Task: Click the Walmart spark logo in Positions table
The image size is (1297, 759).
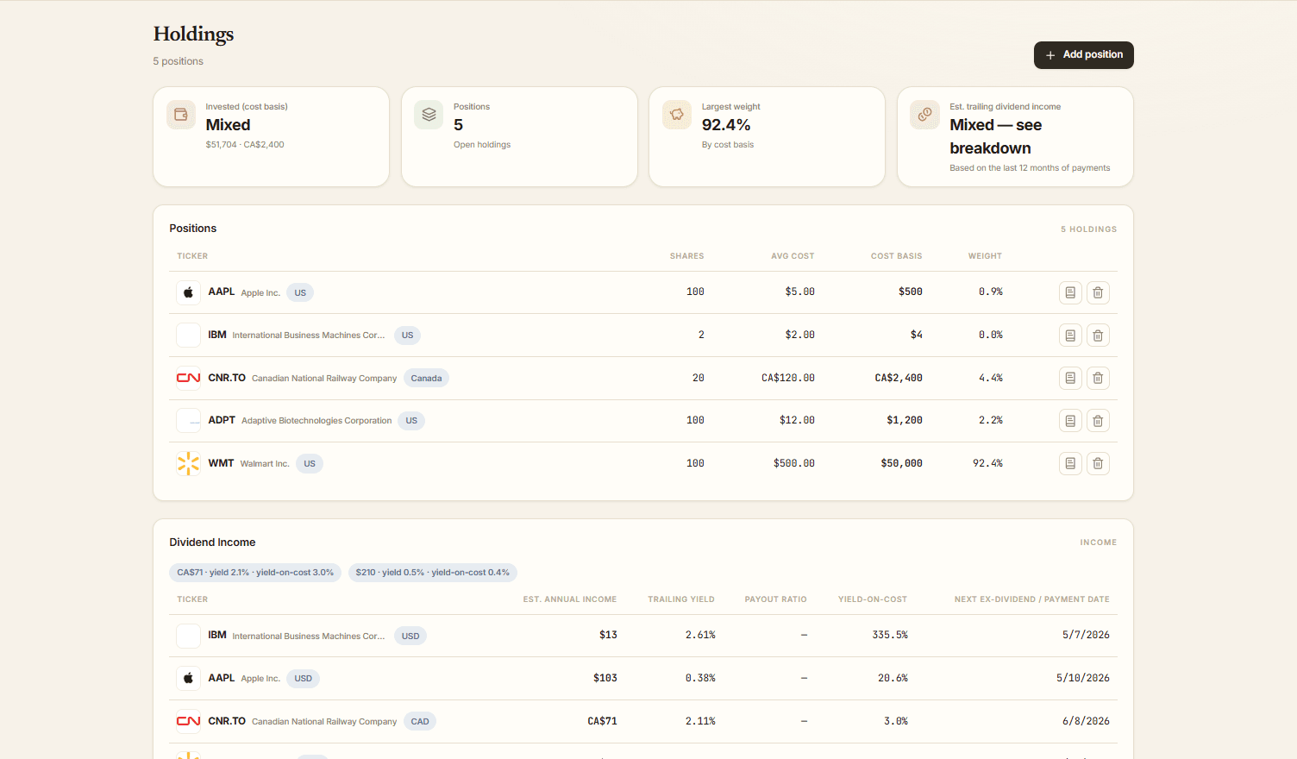Action: pyautogui.click(x=188, y=463)
